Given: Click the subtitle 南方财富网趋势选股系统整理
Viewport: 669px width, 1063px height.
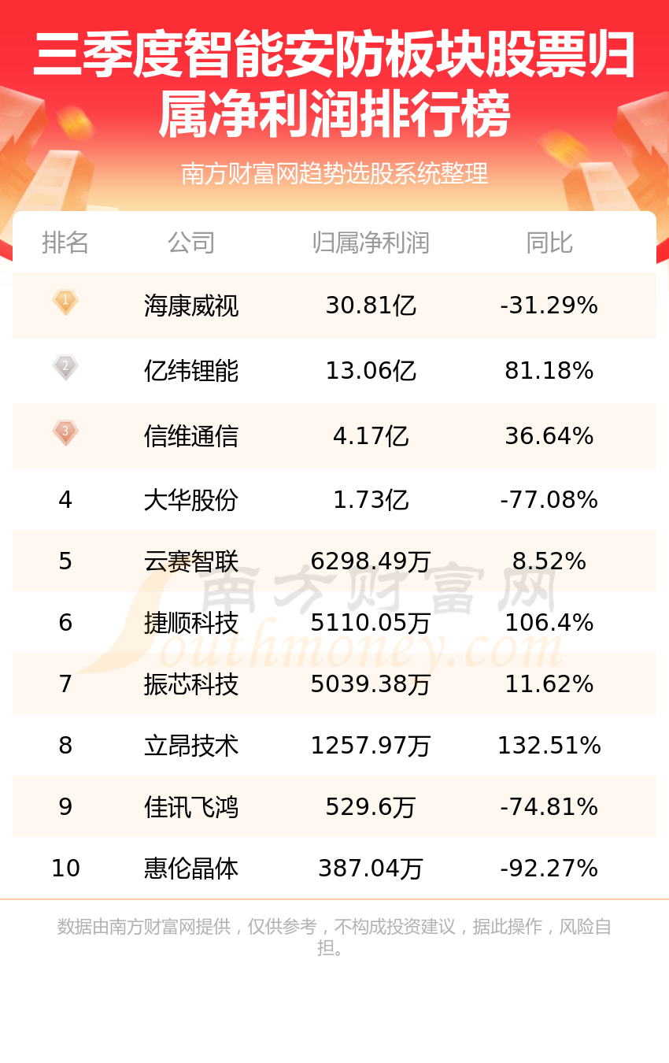Looking at the screenshot, I should pos(334,173).
